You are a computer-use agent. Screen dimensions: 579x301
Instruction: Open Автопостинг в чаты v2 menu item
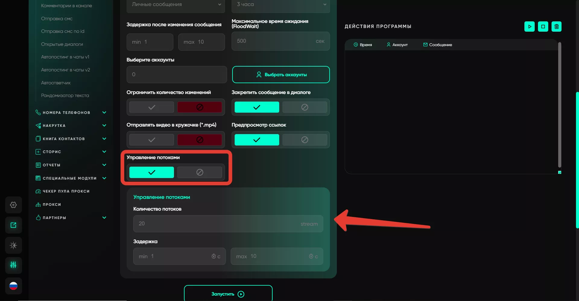point(65,70)
